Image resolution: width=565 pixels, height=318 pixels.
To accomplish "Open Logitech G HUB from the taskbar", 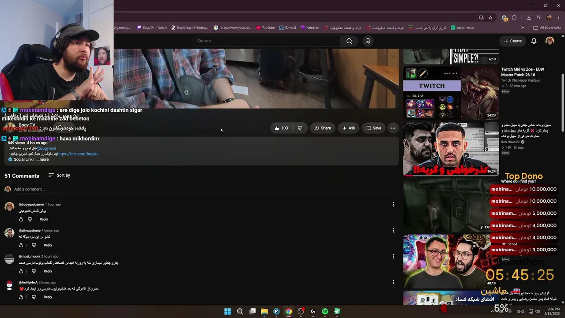I will [x=313, y=311].
